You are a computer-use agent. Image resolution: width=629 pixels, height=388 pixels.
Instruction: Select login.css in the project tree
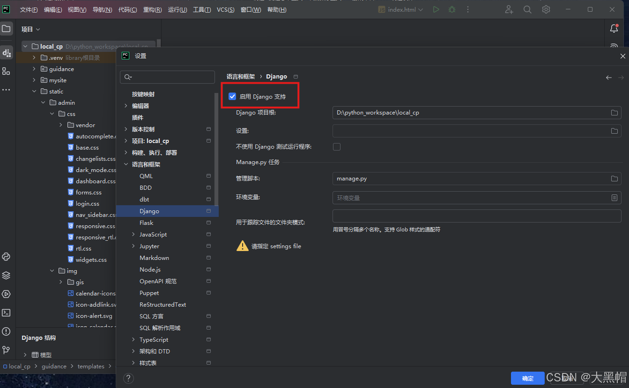coord(88,204)
